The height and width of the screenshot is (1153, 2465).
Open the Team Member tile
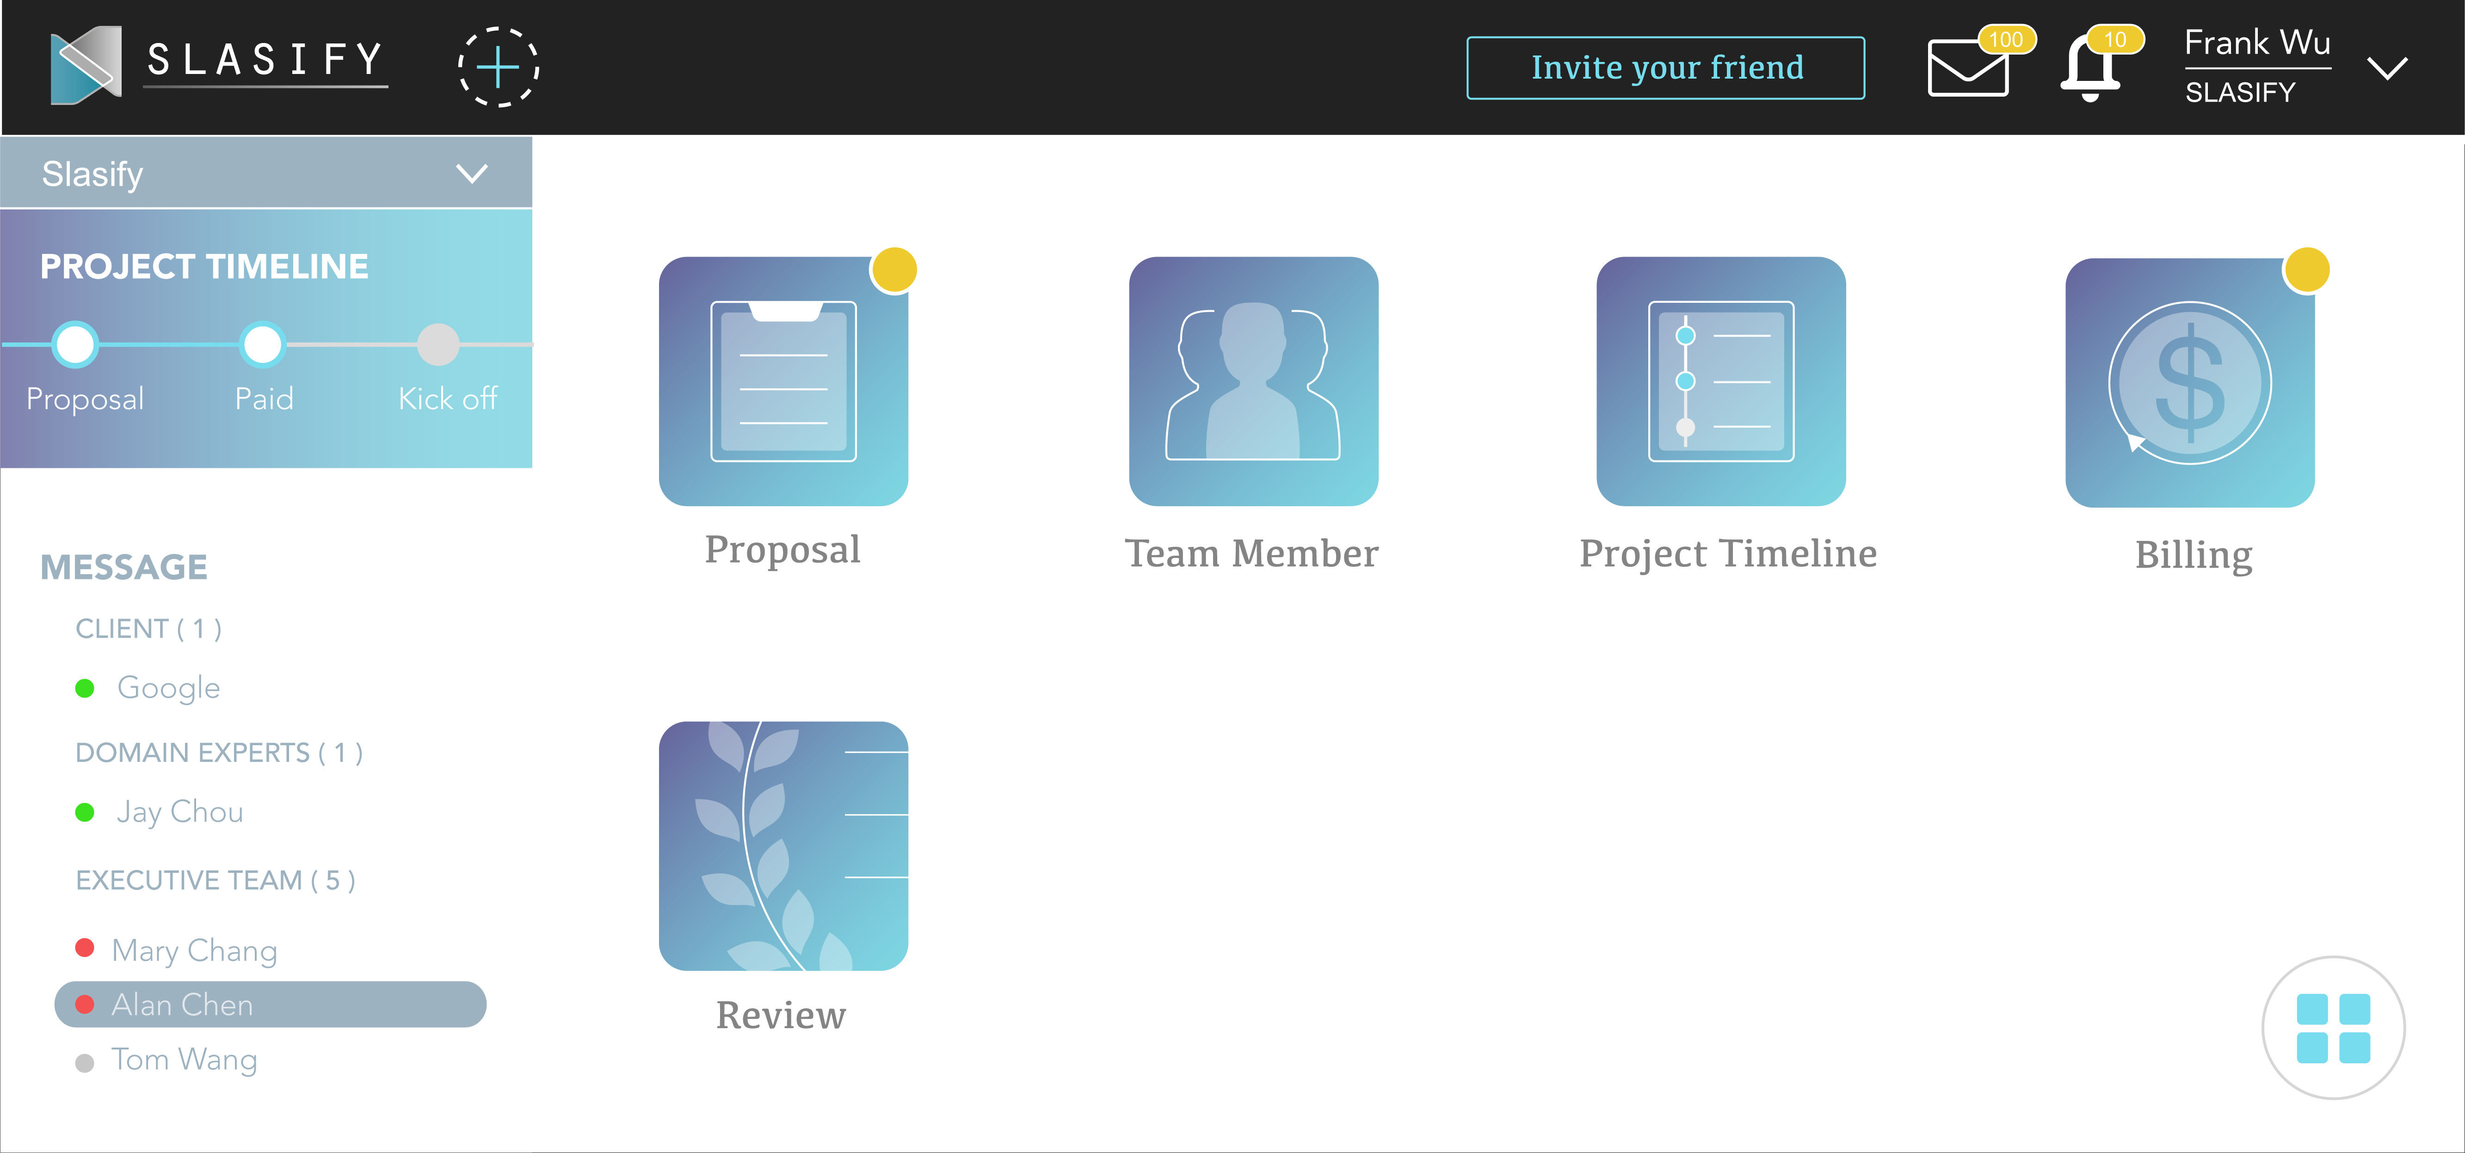click(x=1252, y=381)
